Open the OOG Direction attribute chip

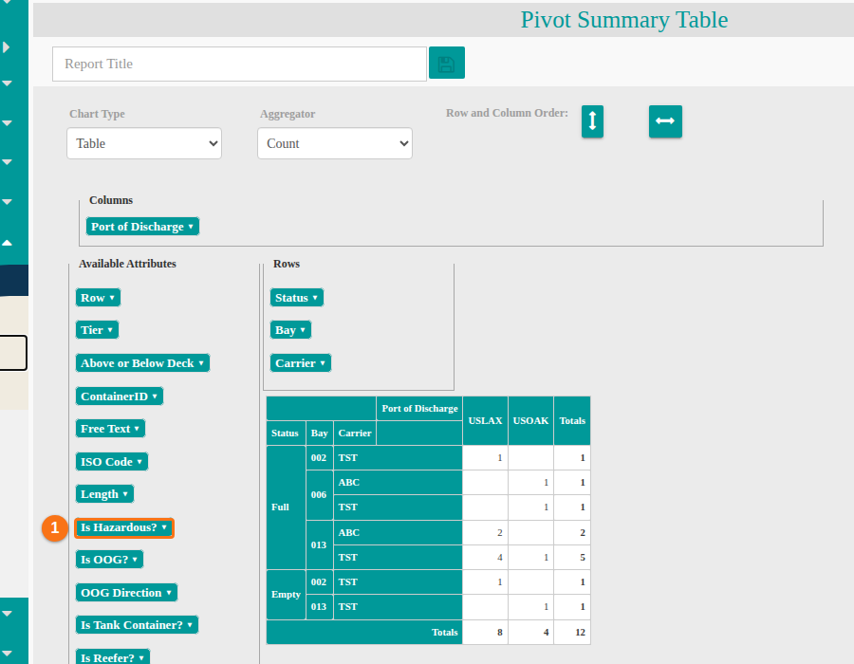pyautogui.click(x=127, y=593)
